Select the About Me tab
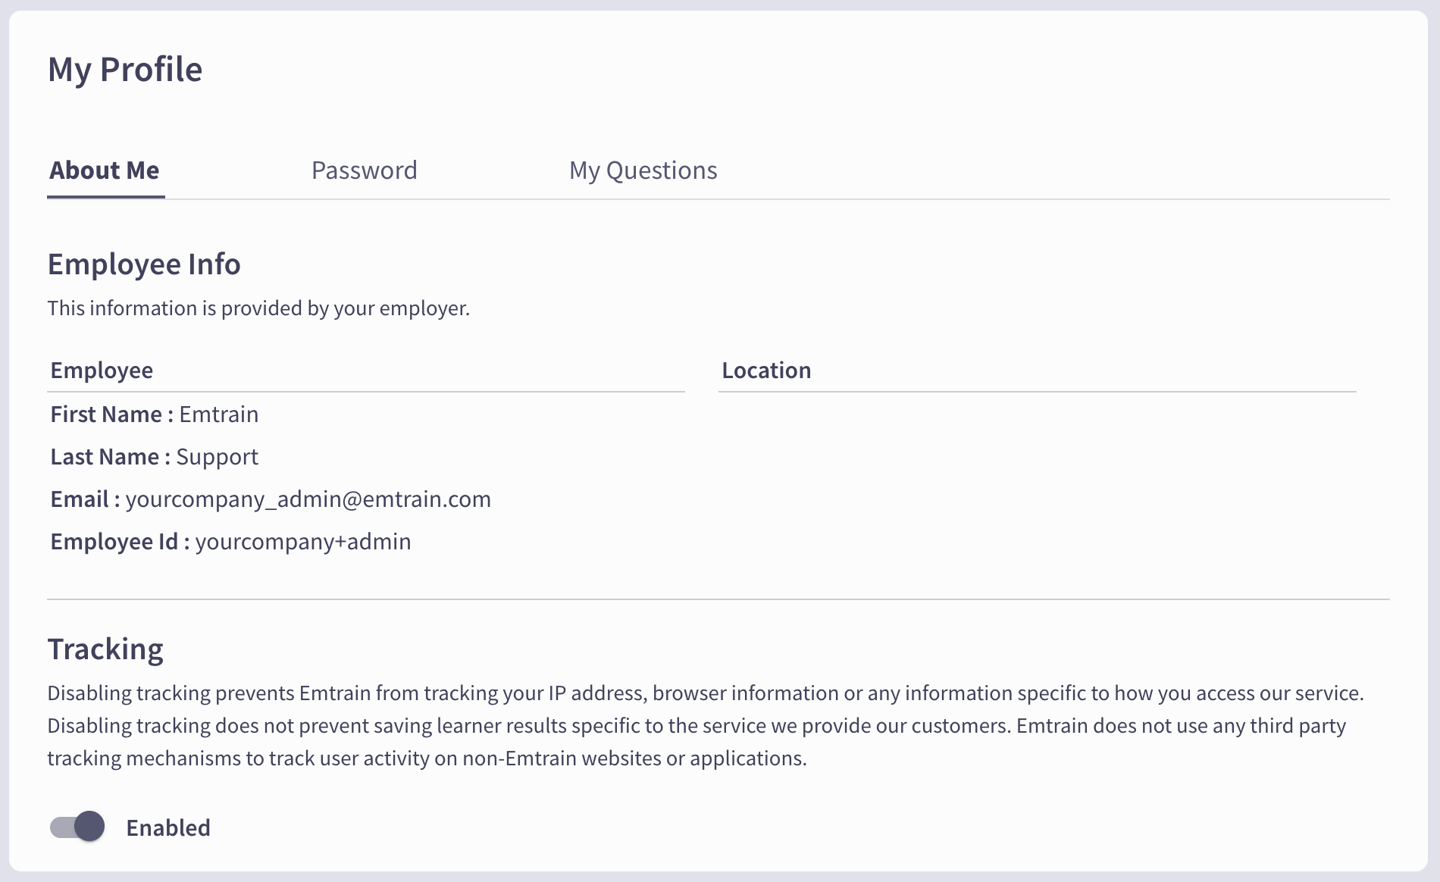This screenshot has height=882, width=1440. click(x=105, y=170)
